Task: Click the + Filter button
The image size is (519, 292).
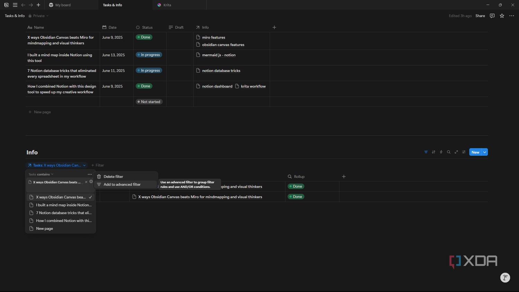Action: click(98, 165)
